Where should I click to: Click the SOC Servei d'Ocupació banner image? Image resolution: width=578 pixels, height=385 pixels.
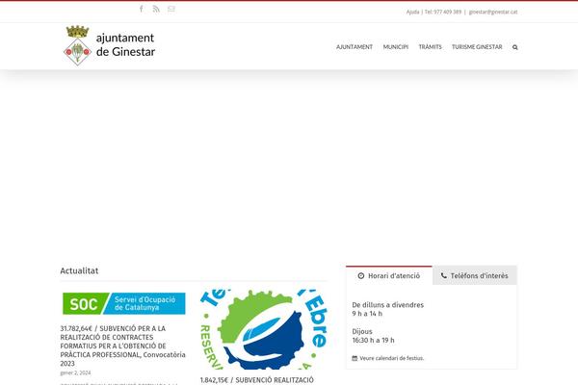(124, 303)
